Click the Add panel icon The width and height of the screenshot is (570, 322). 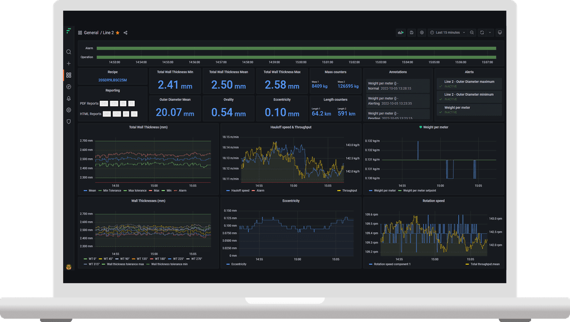pyautogui.click(x=401, y=33)
